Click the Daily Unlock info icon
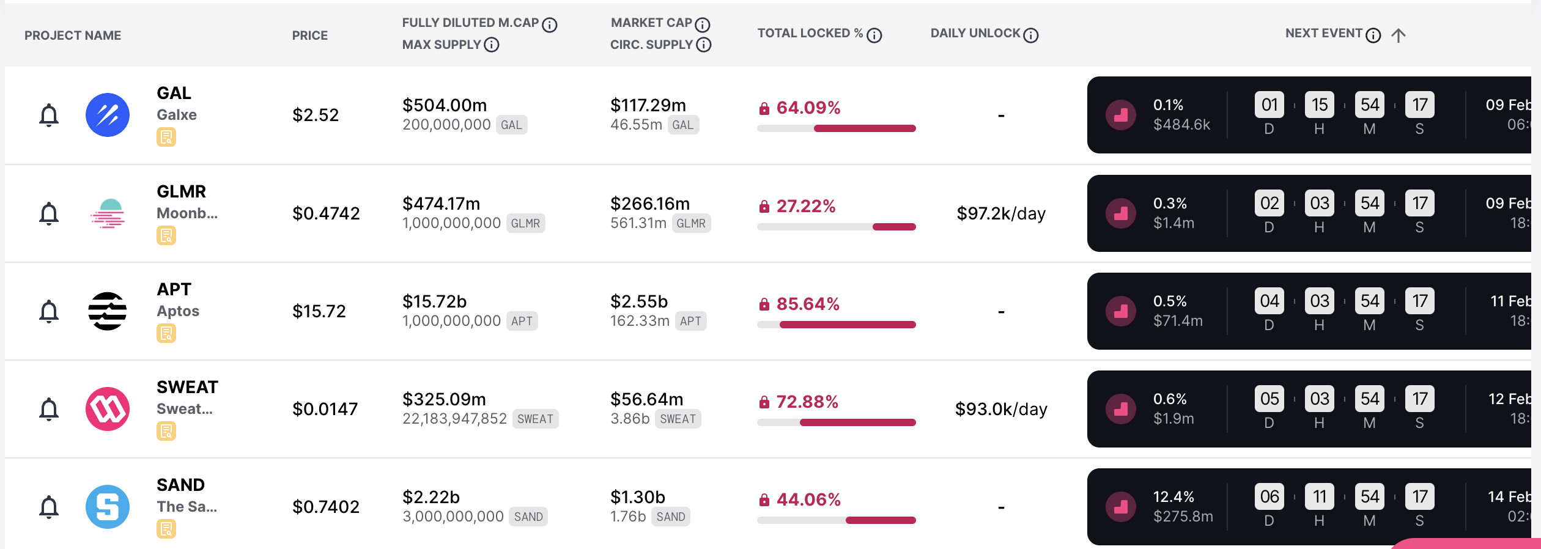The width and height of the screenshot is (1541, 549). click(x=1031, y=35)
